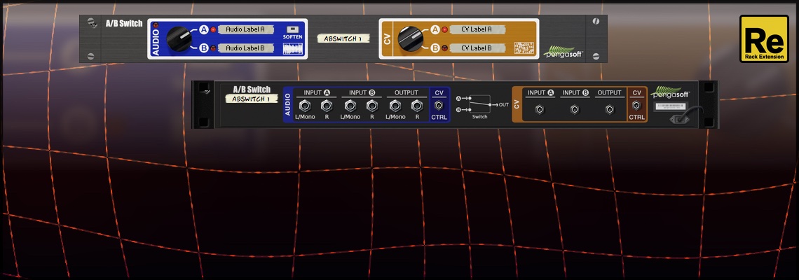This screenshot has width=799, height=280.
Task: Select audio input A indicator LED
Action: [x=214, y=29]
